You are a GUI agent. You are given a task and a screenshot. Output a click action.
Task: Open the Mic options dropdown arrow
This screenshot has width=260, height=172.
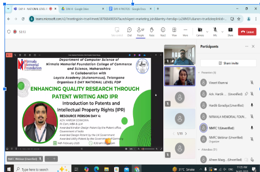[222, 31]
